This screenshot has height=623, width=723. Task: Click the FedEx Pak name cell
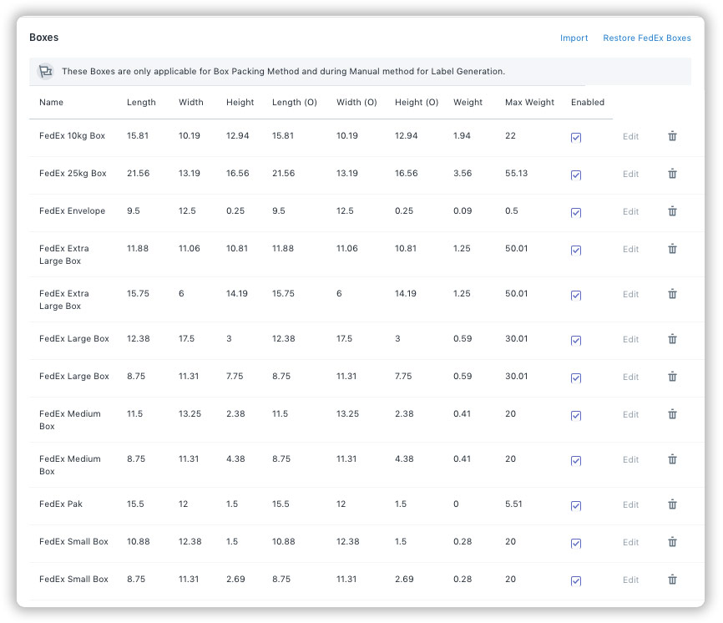(60, 504)
